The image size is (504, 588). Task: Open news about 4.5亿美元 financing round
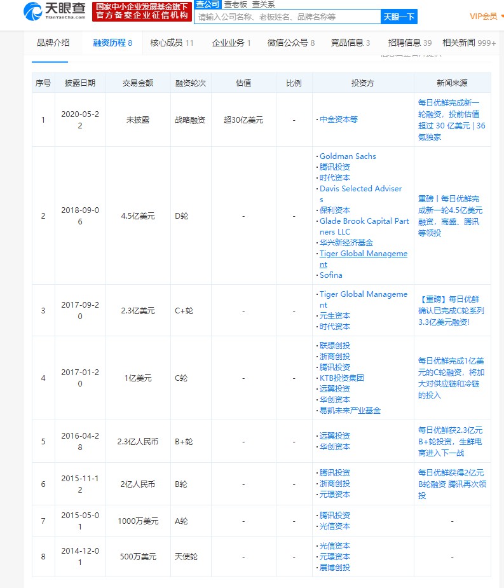[x=451, y=215]
